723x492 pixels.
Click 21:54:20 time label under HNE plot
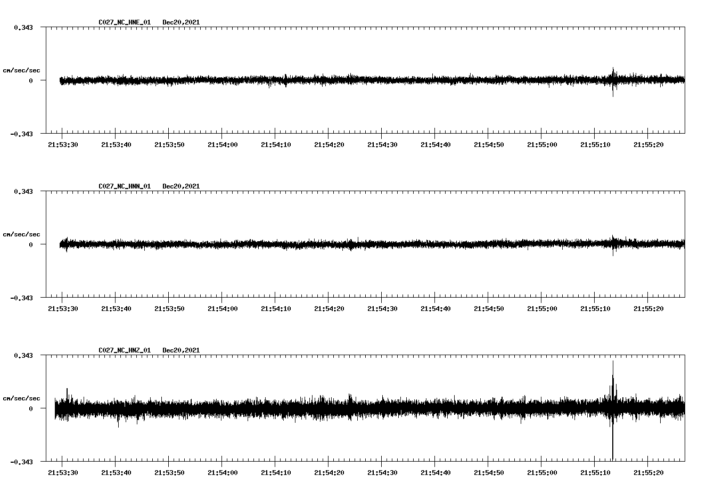click(329, 144)
